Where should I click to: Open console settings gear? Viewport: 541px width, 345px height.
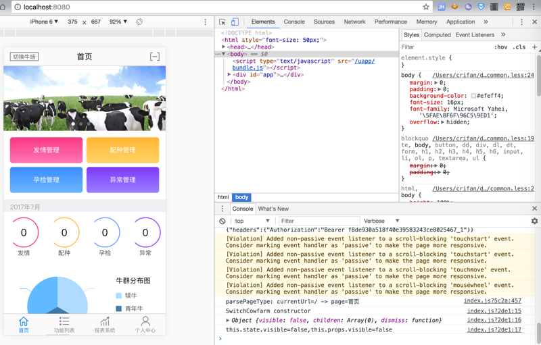(534, 221)
